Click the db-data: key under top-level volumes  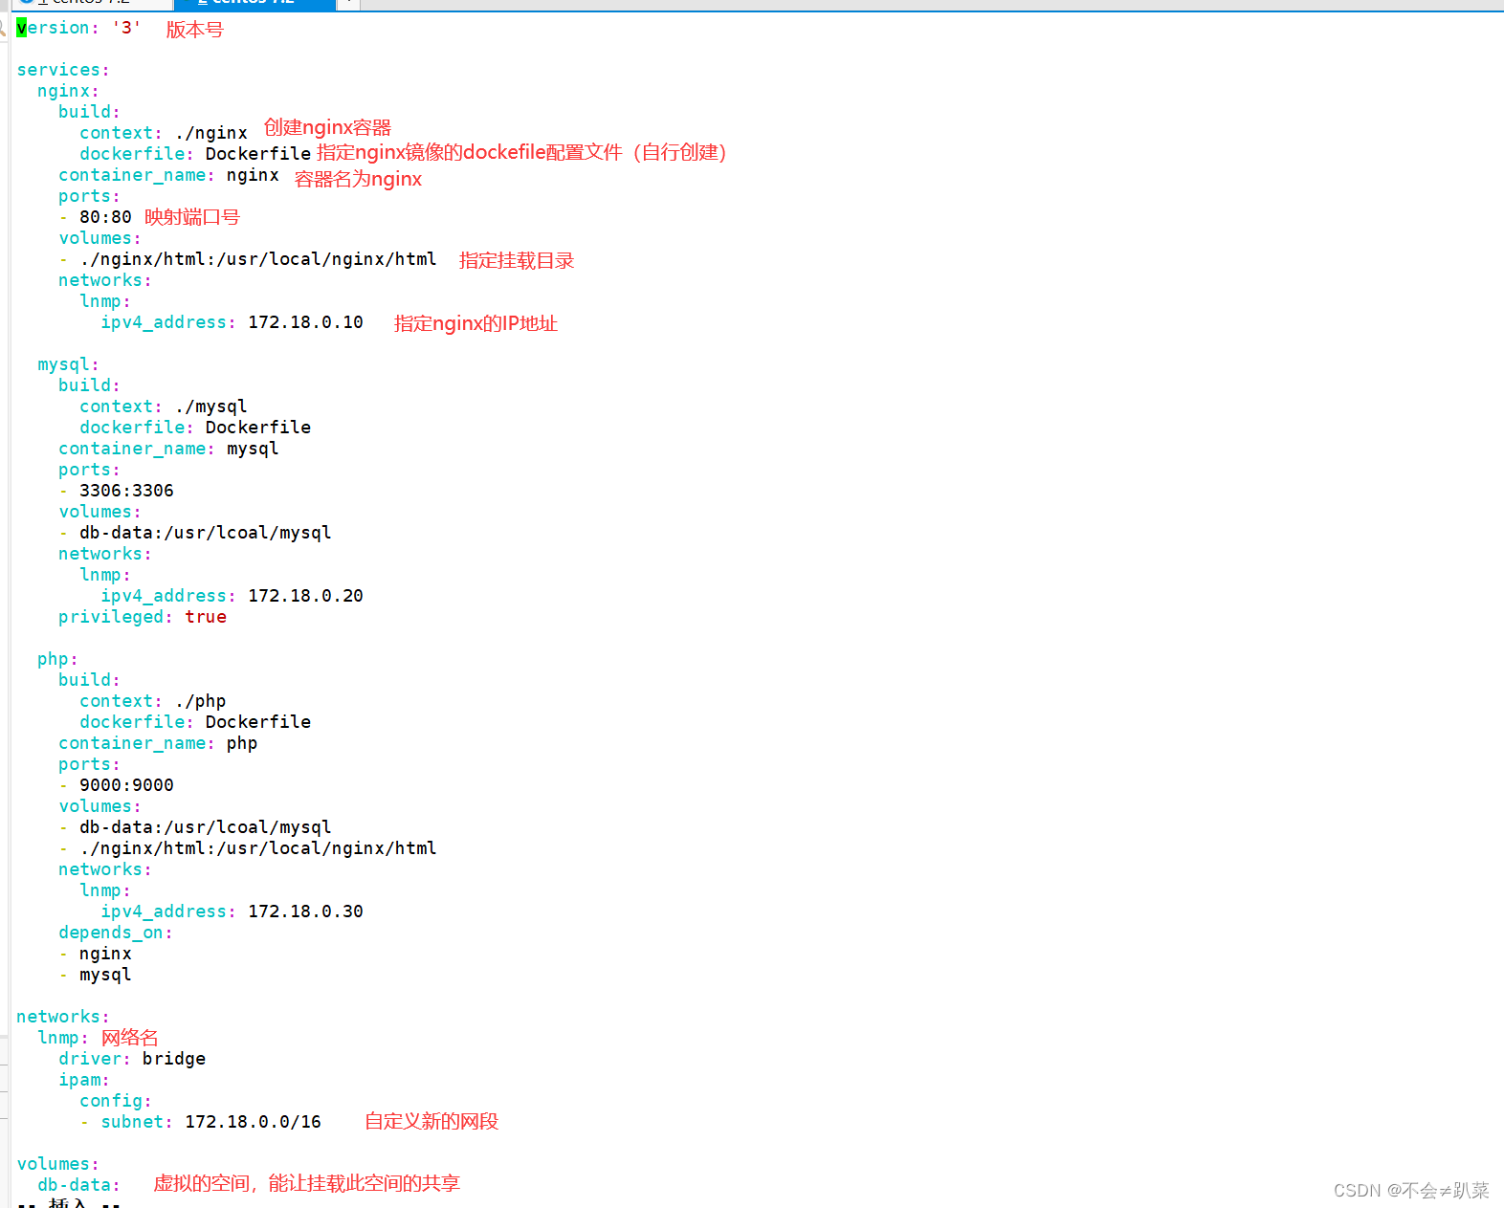click(78, 1185)
